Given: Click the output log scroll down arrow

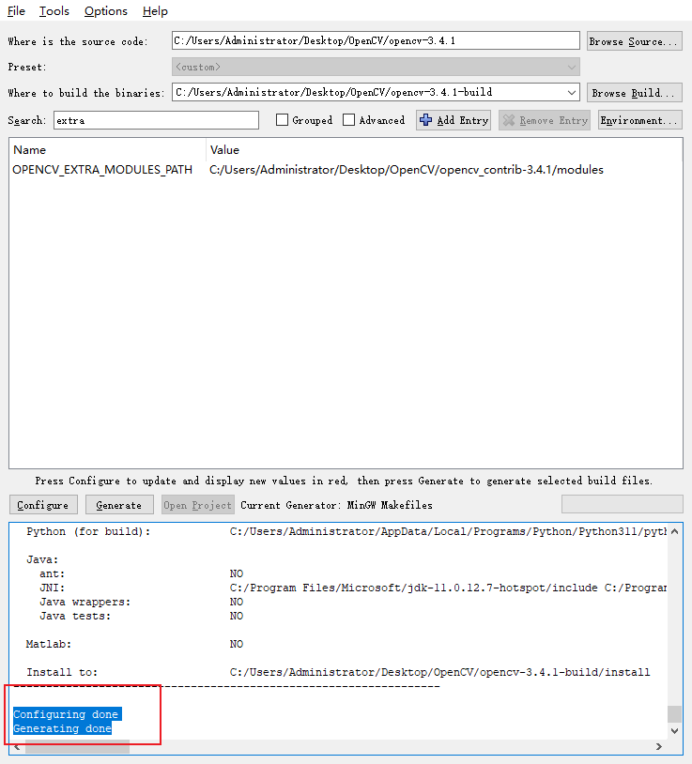Looking at the screenshot, I should click(674, 731).
